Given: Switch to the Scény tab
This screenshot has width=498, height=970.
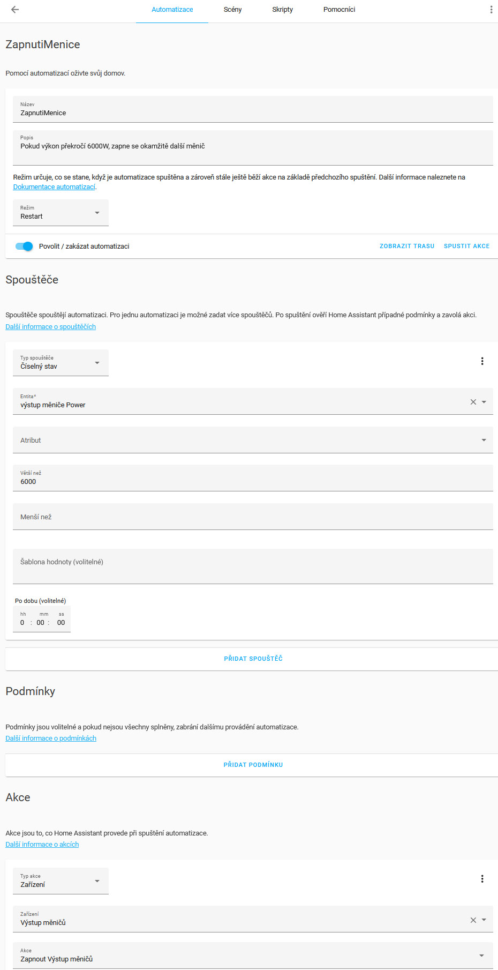Looking at the screenshot, I should point(232,10).
